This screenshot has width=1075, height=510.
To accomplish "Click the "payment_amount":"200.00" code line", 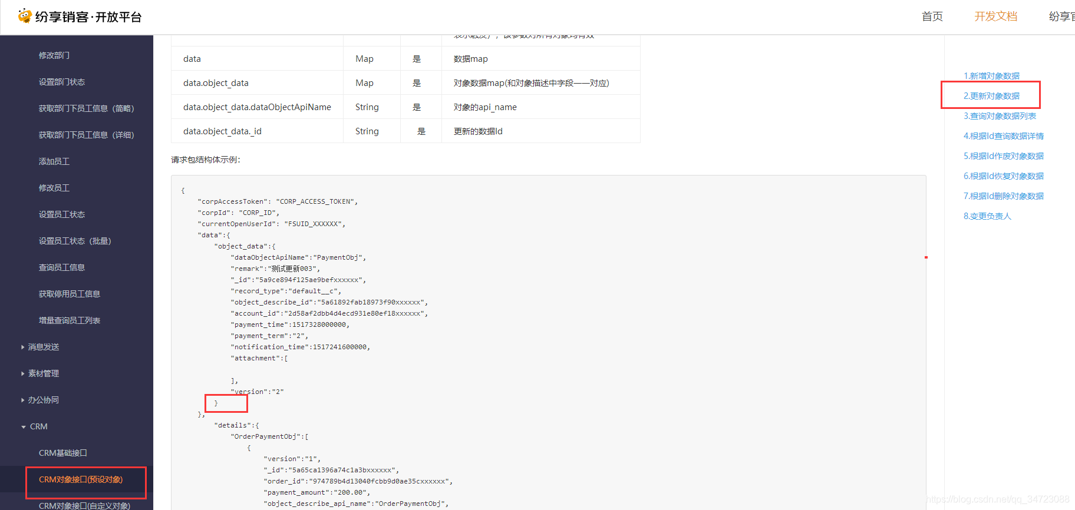I will 317,492.
